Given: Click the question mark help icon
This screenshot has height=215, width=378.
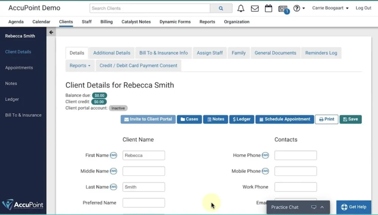Looking at the screenshot, I should pyautogui.click(x=297, y=8).
